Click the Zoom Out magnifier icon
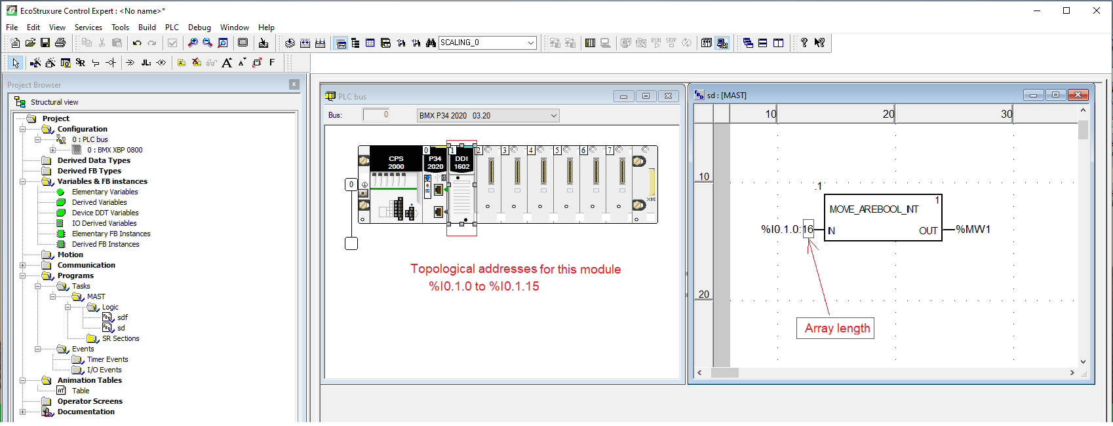This screenshot has width=1113, height=426. click(x=207, y=43)
